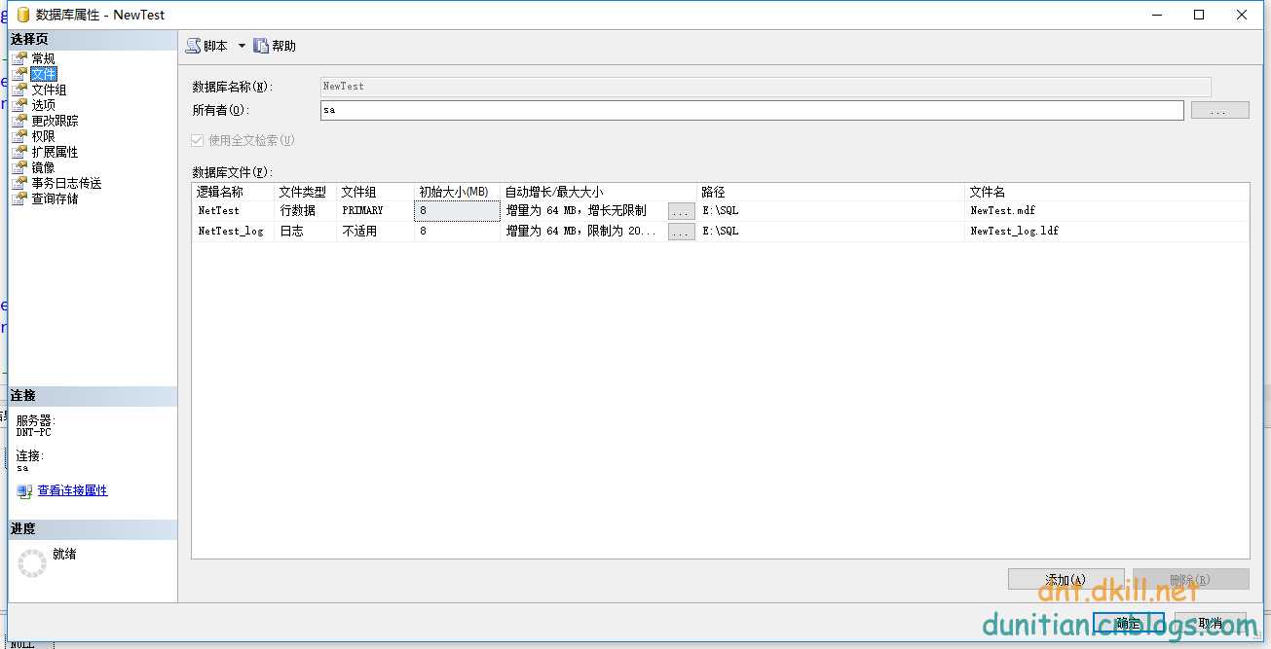Click the 文件类型 column header
The height and width of the screenshot is (649, 1271).
pyautogui.click(x=305, y=192)
